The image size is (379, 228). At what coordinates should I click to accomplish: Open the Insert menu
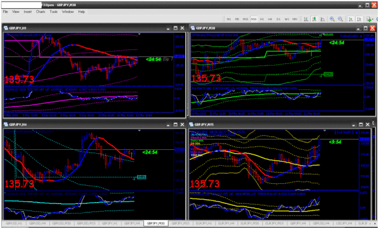(28, 11)
